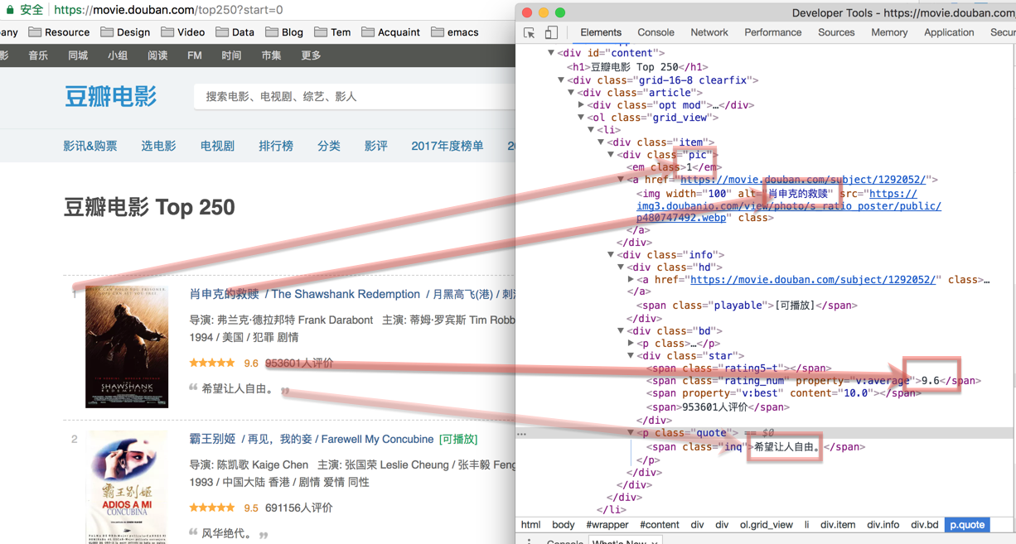This screenshot has height=544, width=1016.
Task: Open the Resource bookmark folder
Action: point(59,32)
